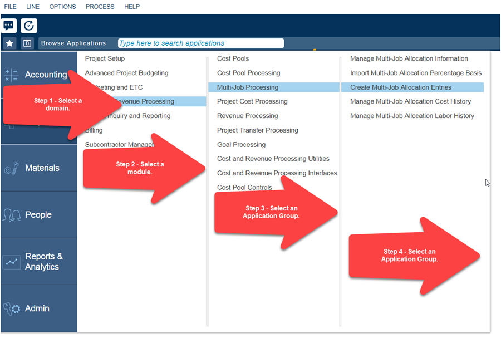This screenshot has height=343, width=501.
Task: Expand Advanced Project Budgeting module
Action: coord(126,73)
